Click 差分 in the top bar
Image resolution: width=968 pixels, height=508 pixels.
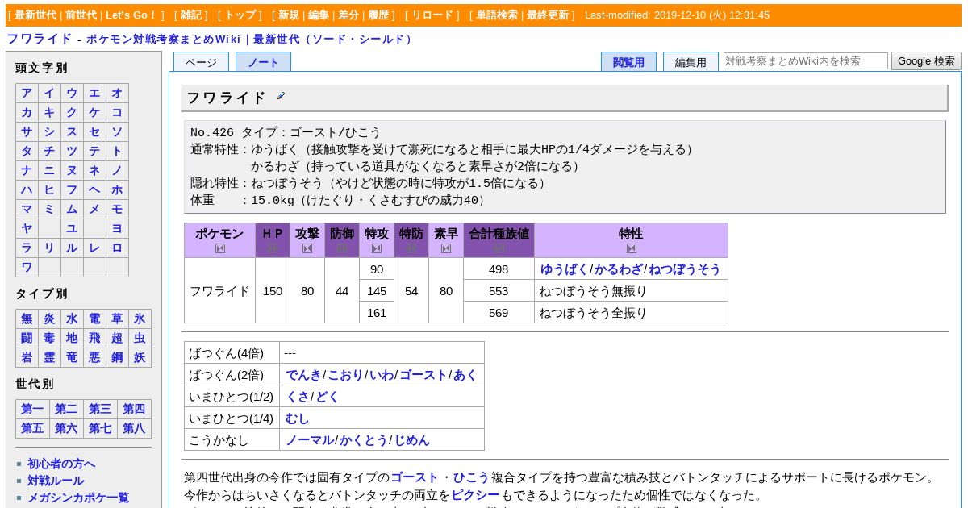click(x=348, y=15)
